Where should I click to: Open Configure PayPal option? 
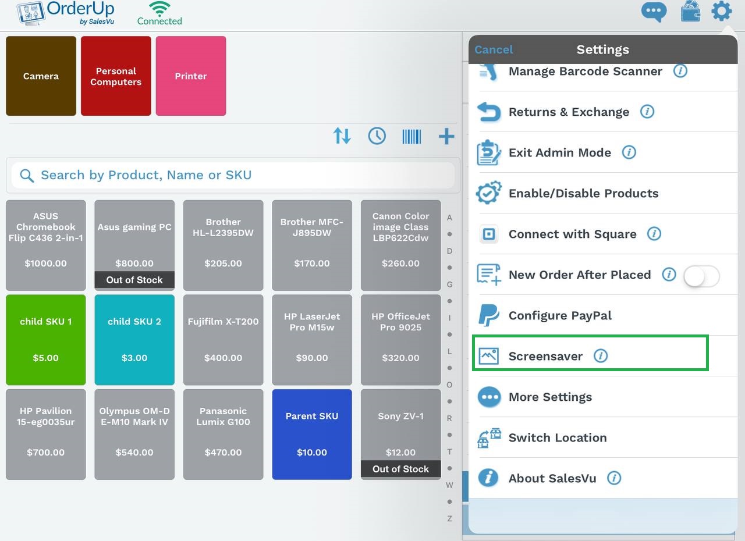pyautogui.click(x=559, y=315)
